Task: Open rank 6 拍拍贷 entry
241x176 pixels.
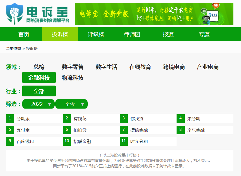Action: click(91, 130)
